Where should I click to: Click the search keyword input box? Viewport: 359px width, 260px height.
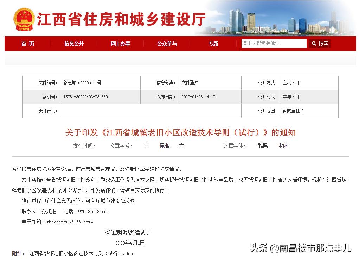tap(274, 44)
